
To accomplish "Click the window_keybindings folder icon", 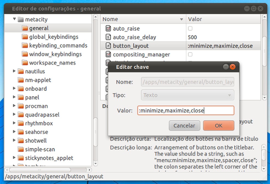I will pos(25,54).
